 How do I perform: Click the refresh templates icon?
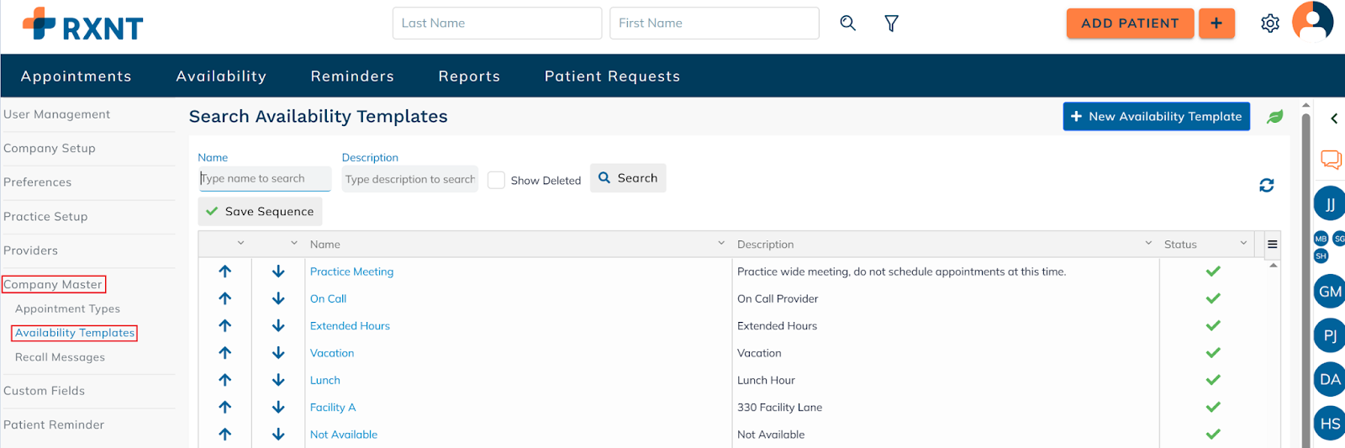[1266, 185]
